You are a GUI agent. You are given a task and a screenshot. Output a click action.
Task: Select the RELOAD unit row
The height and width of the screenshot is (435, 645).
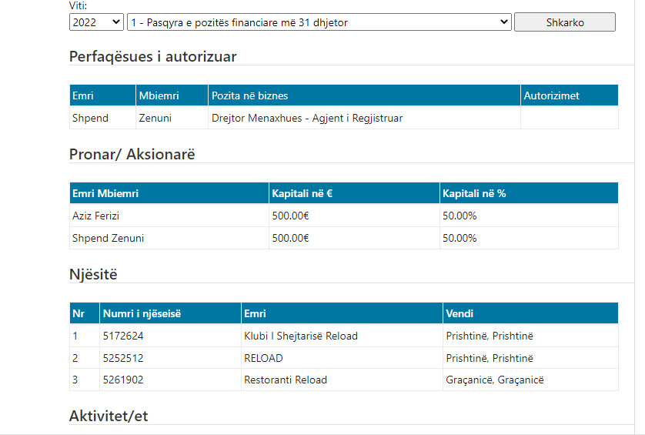pyautogui.click(x=344, y=358)
